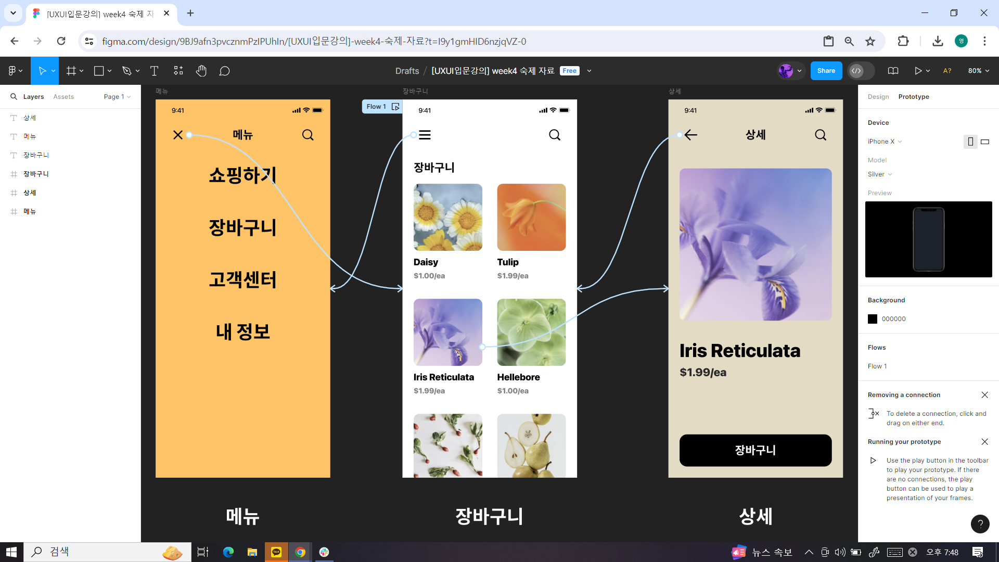Click the Present play button

point(918,71)
